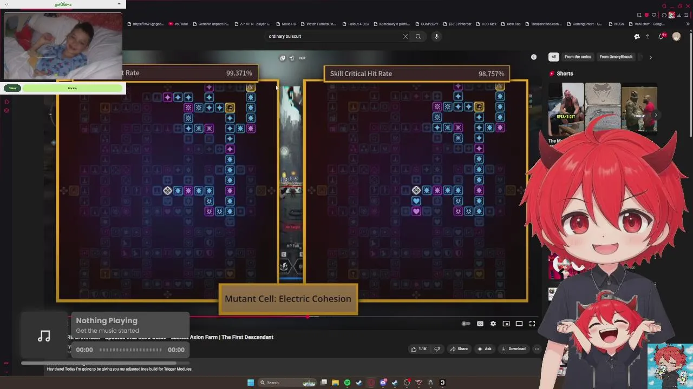
Task: Share the video via Share button
Action: pyautogui.click(x=459, y=349)
